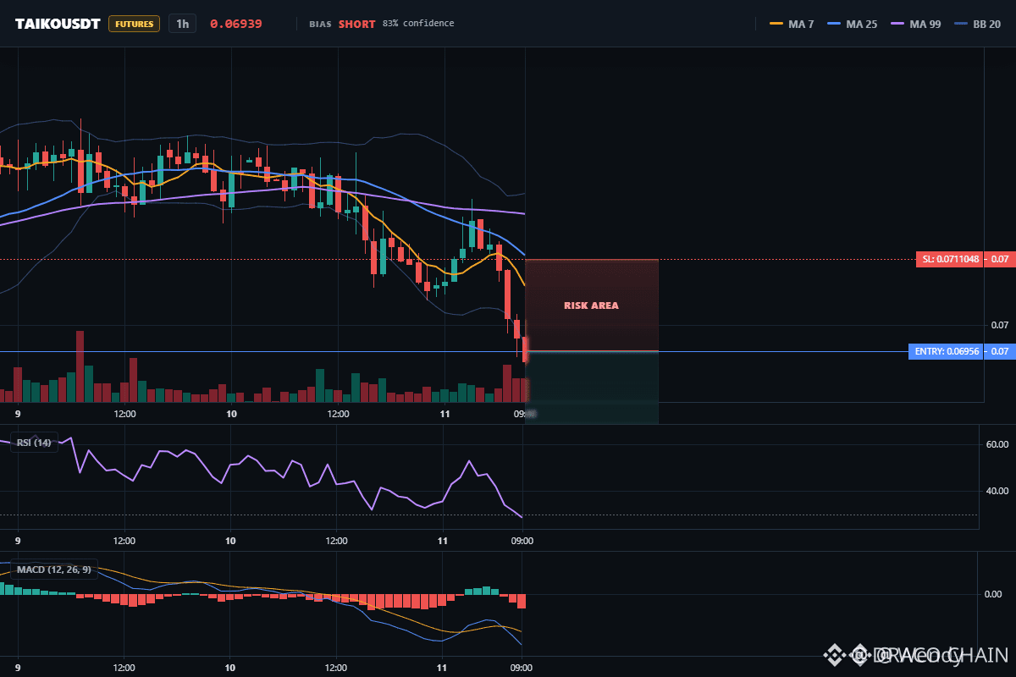Toggle the BB 20 legend entry

[x=978, y=24]
